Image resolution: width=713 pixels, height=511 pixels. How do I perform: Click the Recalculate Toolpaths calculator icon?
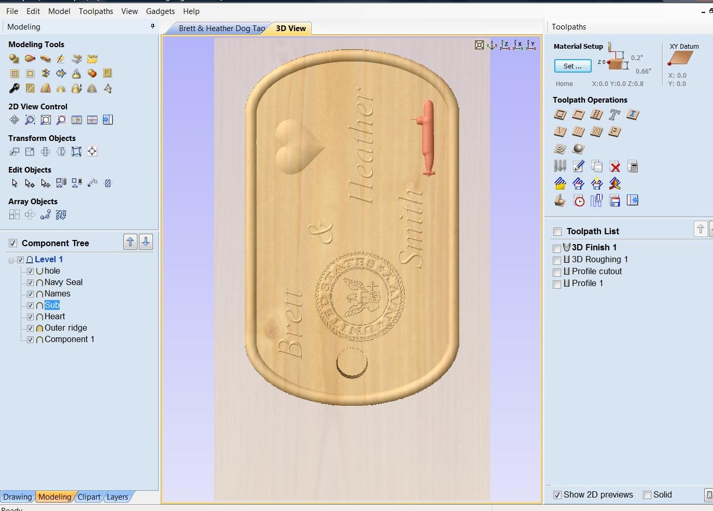pos(633,166)
